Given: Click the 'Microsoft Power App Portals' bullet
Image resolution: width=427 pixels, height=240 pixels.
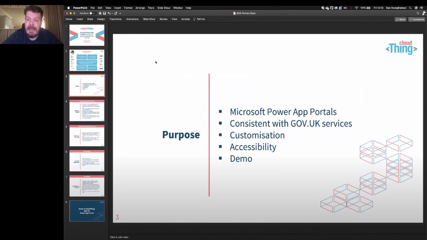Looking at the screenshot, I should pyautogui.click(x=283, y=112).
